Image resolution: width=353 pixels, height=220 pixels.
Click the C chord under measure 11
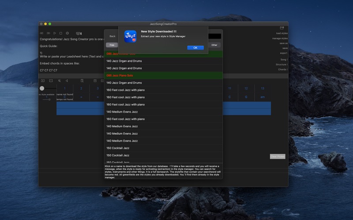pyautogui.click(x=229, y=97)
